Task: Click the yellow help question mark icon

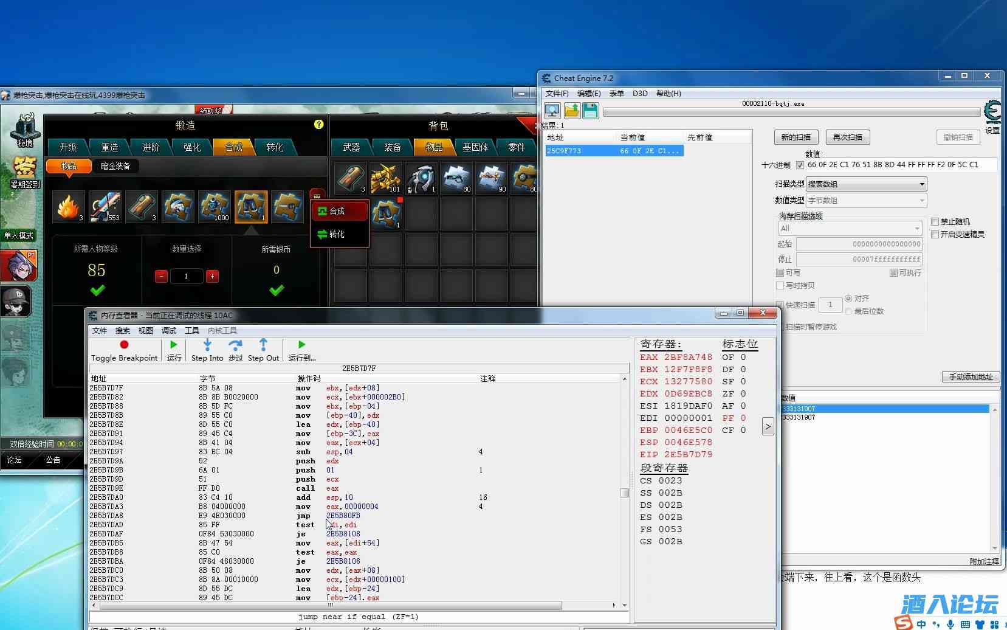Action: click(318, 125)
